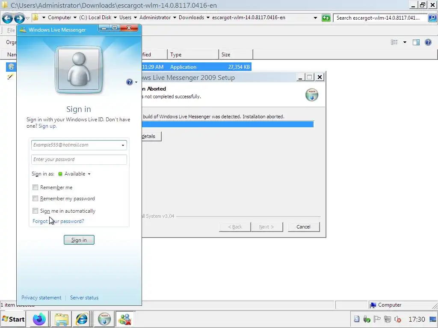Click the Computer status bar entry
438x328 pixels.
point(385,305)
